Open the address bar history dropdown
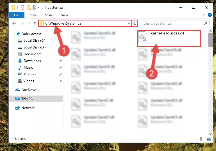216x151 pixels. (129, 23)
